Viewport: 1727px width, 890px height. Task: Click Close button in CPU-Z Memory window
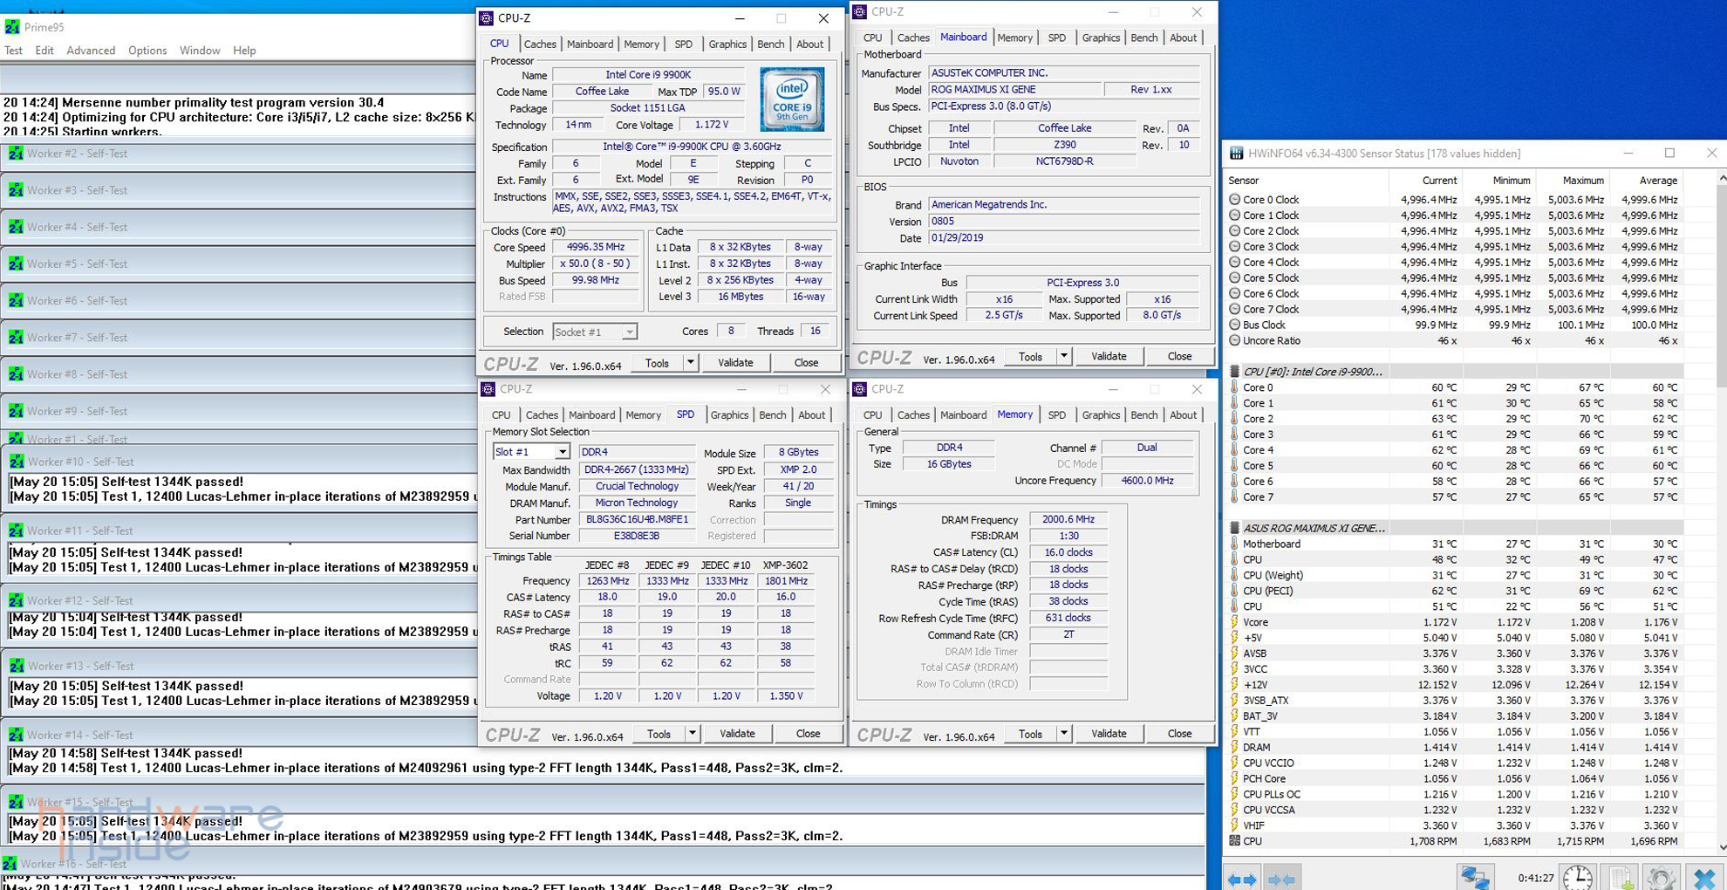(x=1179, y=733)
